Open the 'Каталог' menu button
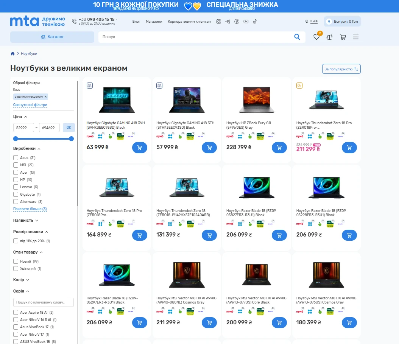Viewport: 399px width, 344px height. [x=52, y=37]
